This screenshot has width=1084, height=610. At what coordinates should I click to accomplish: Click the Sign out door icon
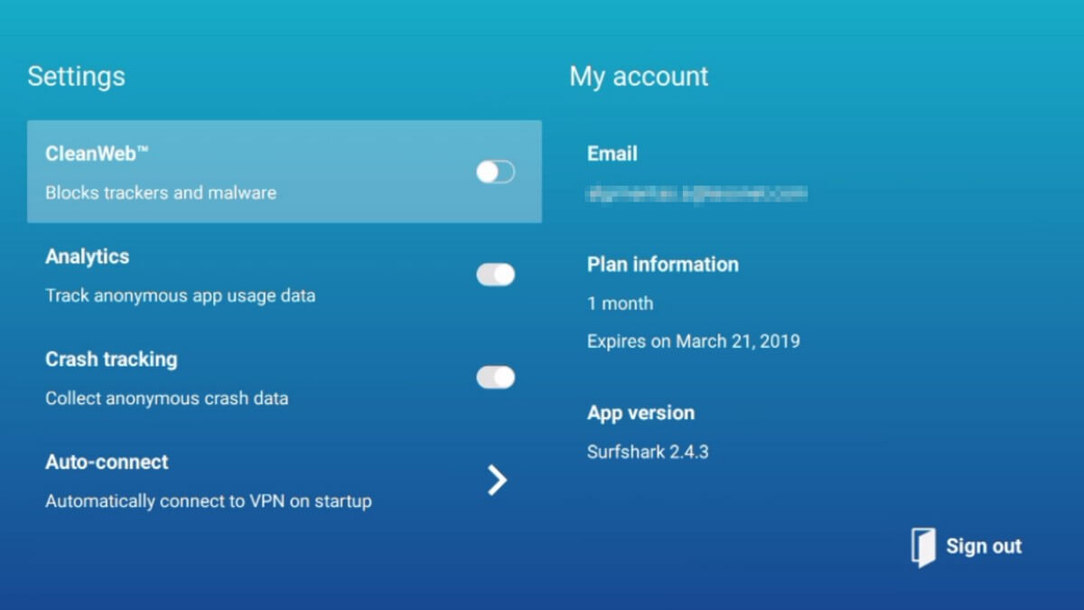click(x=923, y=548)
